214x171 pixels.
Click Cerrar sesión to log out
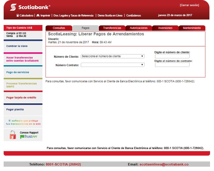coord(189,5)
